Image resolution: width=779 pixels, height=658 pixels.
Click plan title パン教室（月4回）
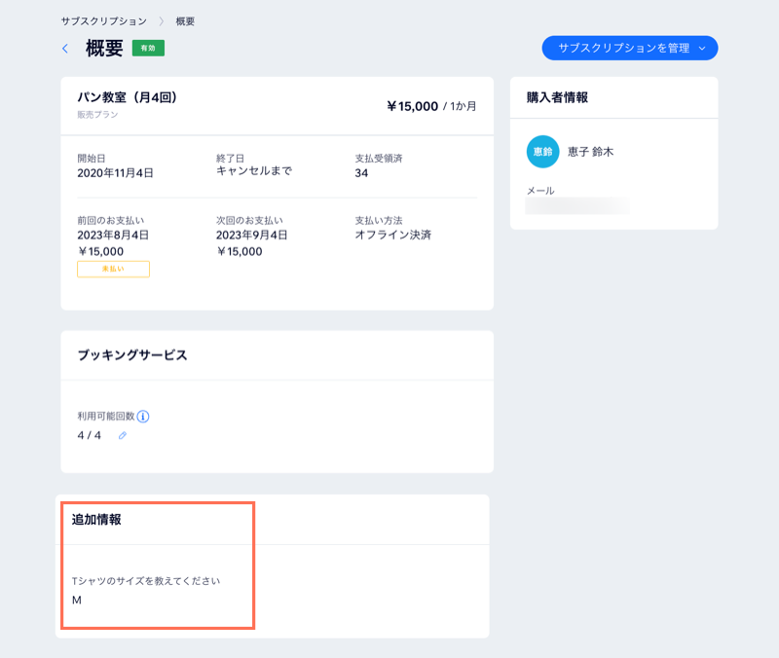(x=128, y=97)
